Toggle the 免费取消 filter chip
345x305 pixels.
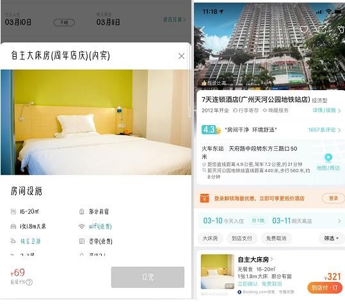pyautogui.click(x=276, y=238)
